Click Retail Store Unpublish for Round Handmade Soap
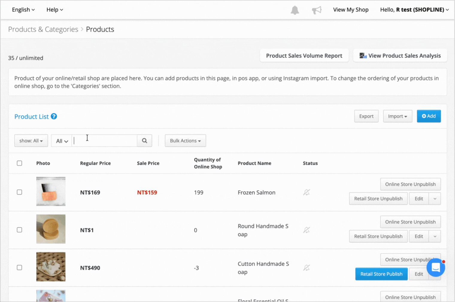455x302 pixels. 378,236
